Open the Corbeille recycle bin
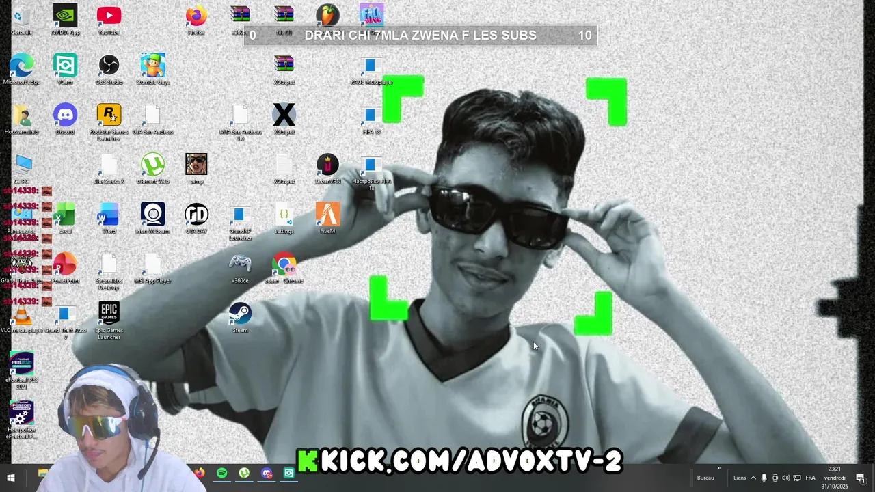875x492 pixels. point(21,20)
